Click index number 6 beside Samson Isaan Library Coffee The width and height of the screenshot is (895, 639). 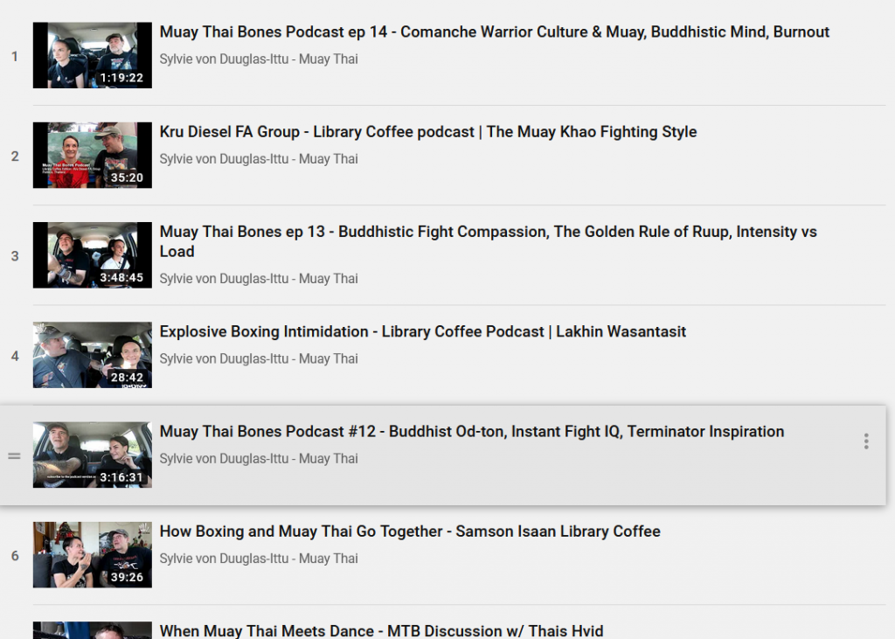coord(15,556)
